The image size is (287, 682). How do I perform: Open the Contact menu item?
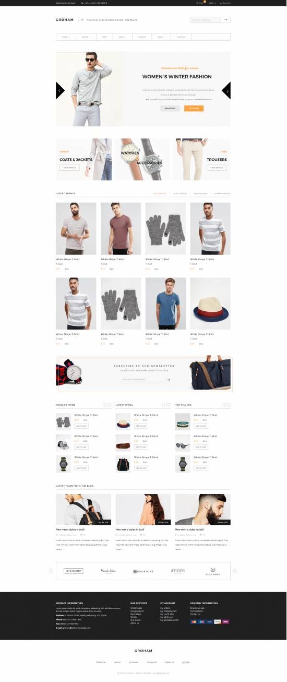pos(181,37)
